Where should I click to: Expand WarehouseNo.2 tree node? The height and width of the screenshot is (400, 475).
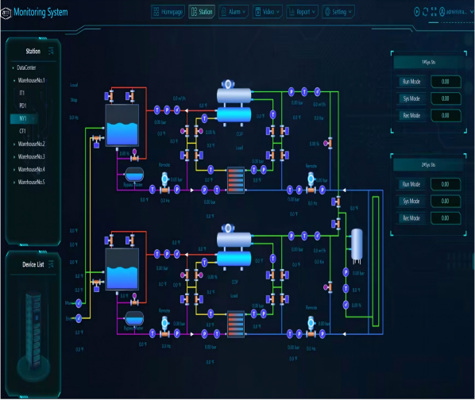pos(14,144)
